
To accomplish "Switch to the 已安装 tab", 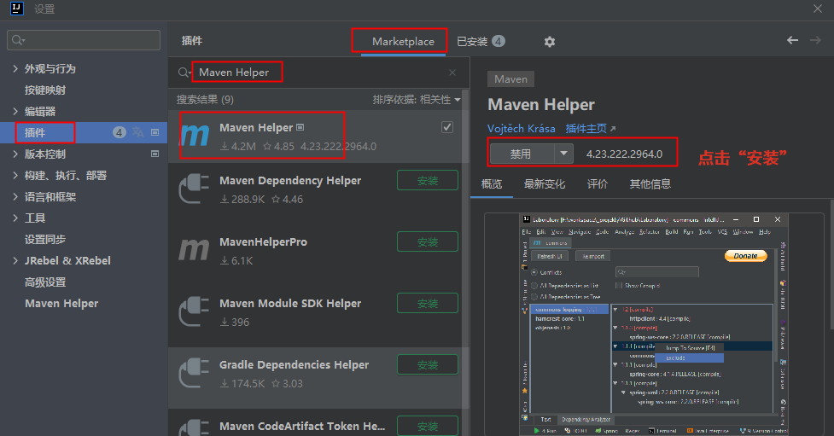I will [481, 42].
